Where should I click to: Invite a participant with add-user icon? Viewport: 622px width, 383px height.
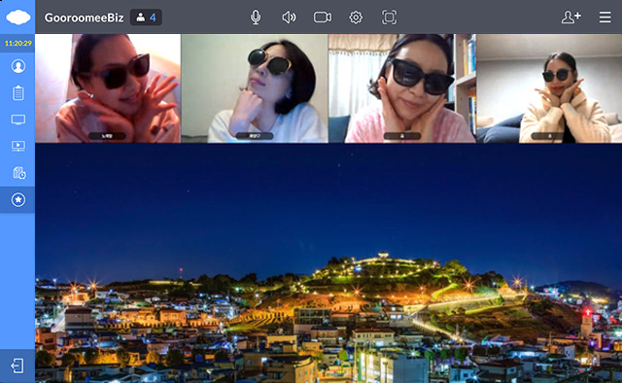click(x=570, y=17)
